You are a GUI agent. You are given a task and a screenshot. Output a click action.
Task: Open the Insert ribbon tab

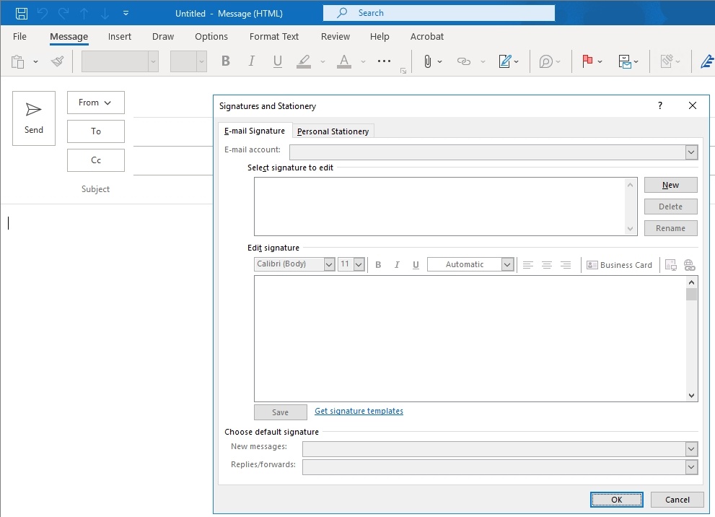point(120,37)
